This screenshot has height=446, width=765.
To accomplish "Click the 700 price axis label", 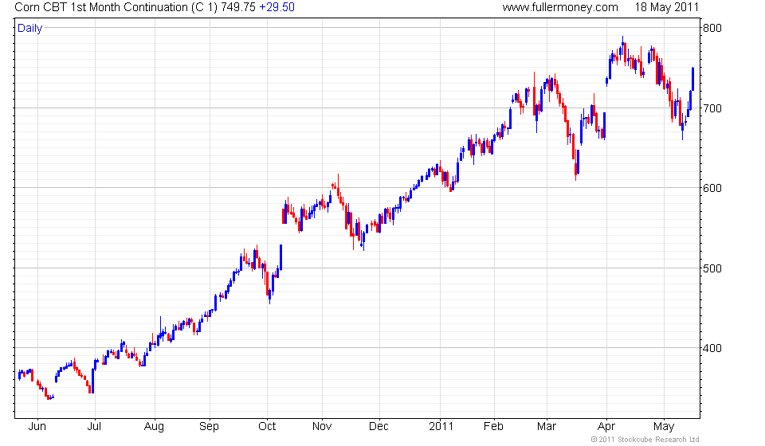I will pos(712,108).
